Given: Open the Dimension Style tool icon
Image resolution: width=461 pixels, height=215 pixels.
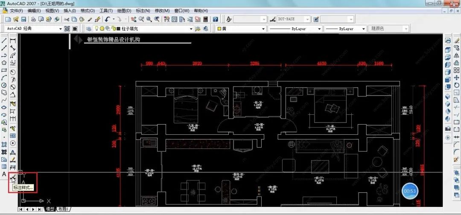Looking at the screenshot, I should pos(13,177).
